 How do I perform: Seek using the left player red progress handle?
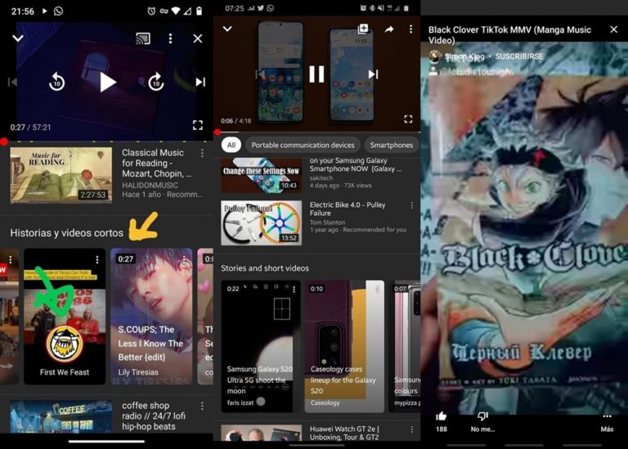pyautogui.click(x=4, y=141)
